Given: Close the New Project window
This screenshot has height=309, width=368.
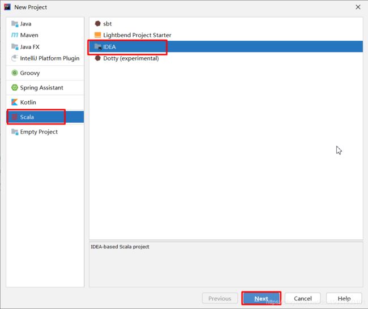Looking at the screenshot, I should pos(358,7).
